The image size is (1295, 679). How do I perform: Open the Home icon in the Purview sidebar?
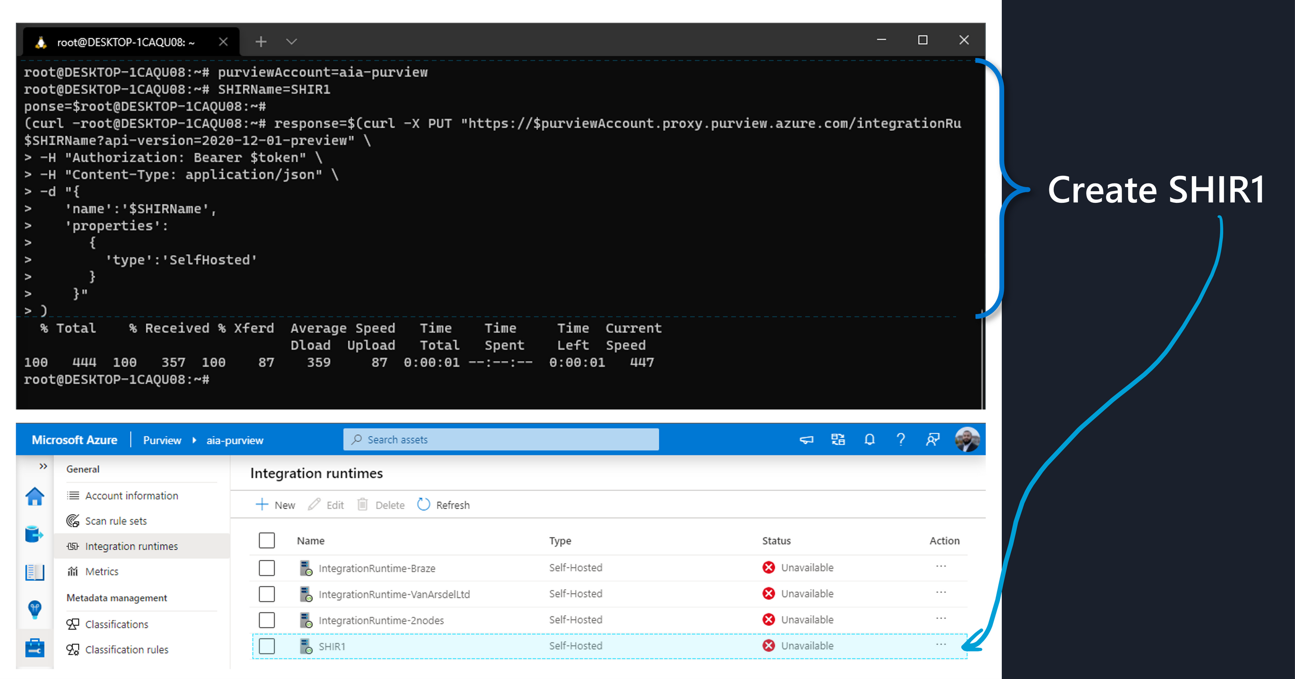point(34,498)
